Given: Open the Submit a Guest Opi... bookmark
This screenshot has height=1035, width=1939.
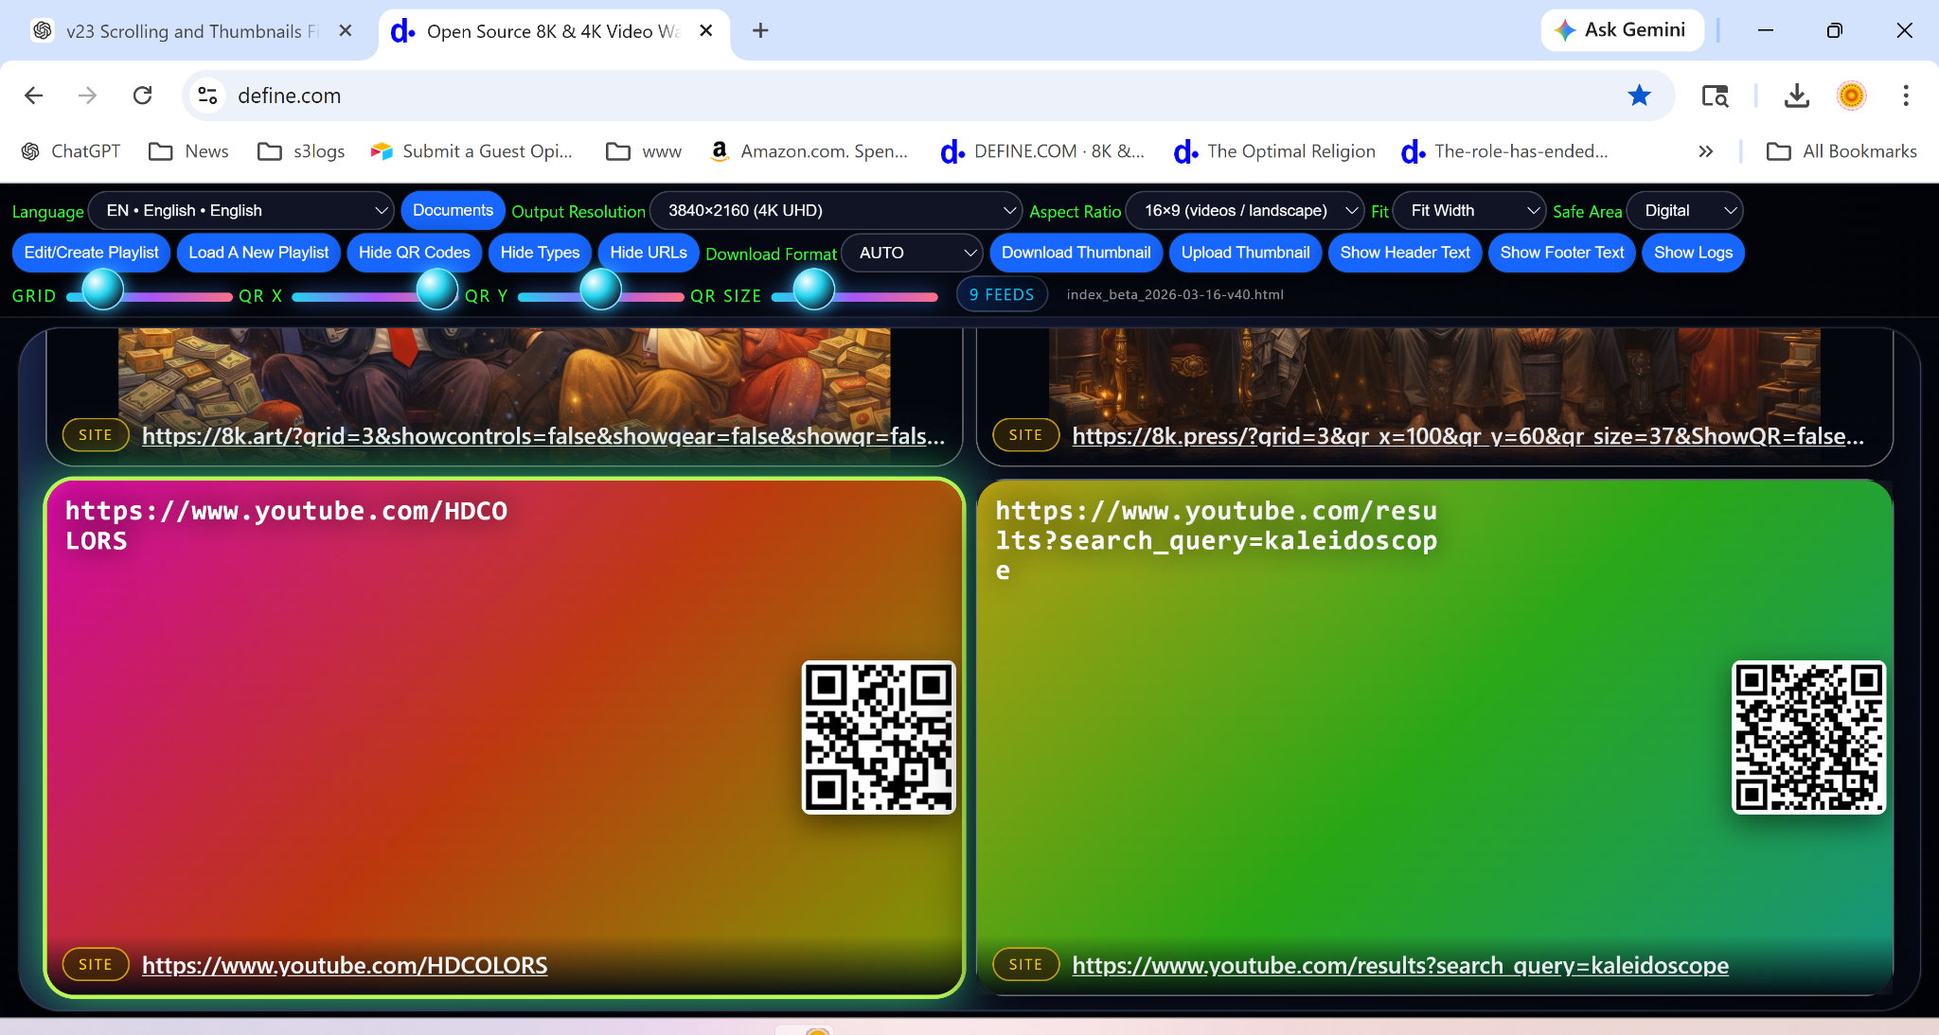Looking at the screenshot, I should 471,151.
